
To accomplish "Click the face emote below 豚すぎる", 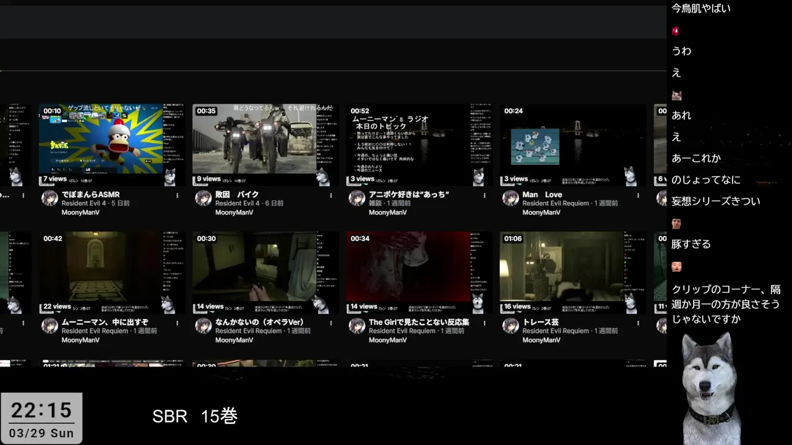I will (676, 266).
